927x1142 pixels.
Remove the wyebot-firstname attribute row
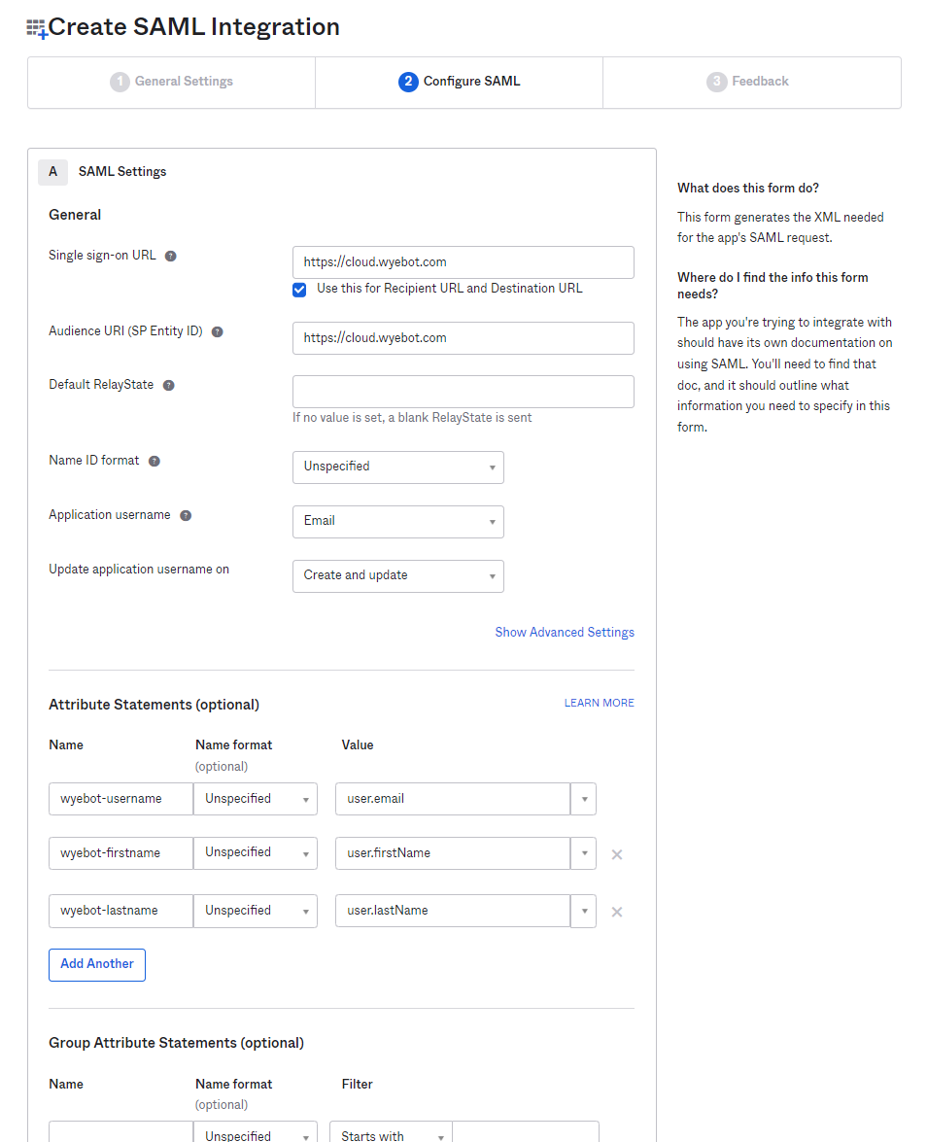617,854
